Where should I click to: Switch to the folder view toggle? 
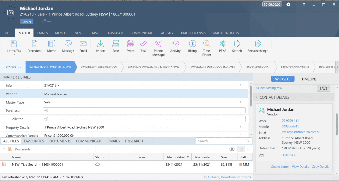241,149
